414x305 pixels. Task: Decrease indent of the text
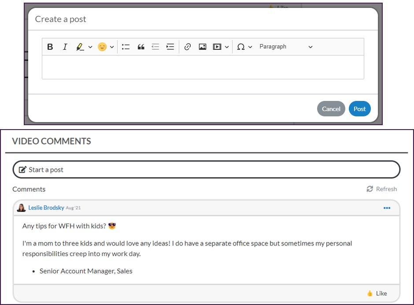(155, 47)
